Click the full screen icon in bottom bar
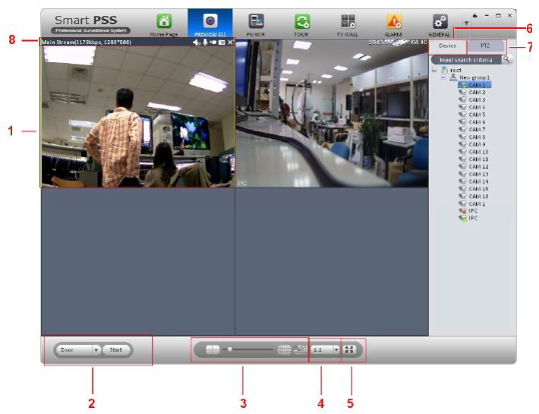The height and width of the screenshot is (414, 539). coord(351,350)
